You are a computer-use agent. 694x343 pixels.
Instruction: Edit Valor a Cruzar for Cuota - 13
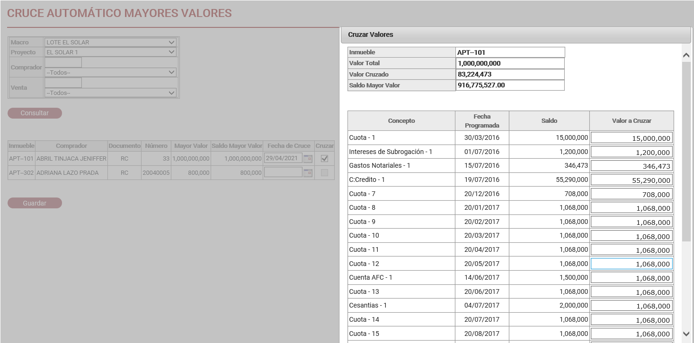632,292
